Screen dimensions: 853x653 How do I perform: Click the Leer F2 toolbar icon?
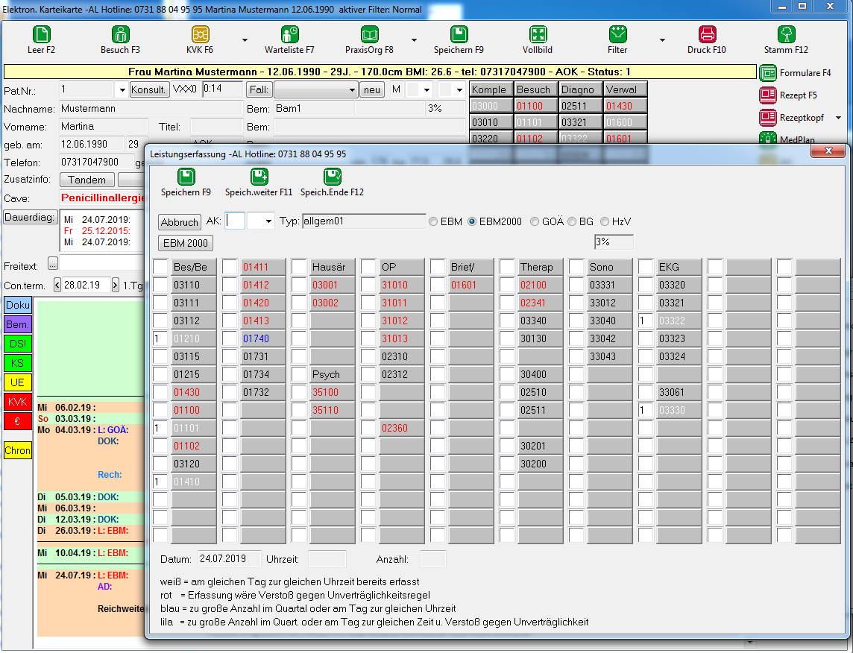click(41, 34)
